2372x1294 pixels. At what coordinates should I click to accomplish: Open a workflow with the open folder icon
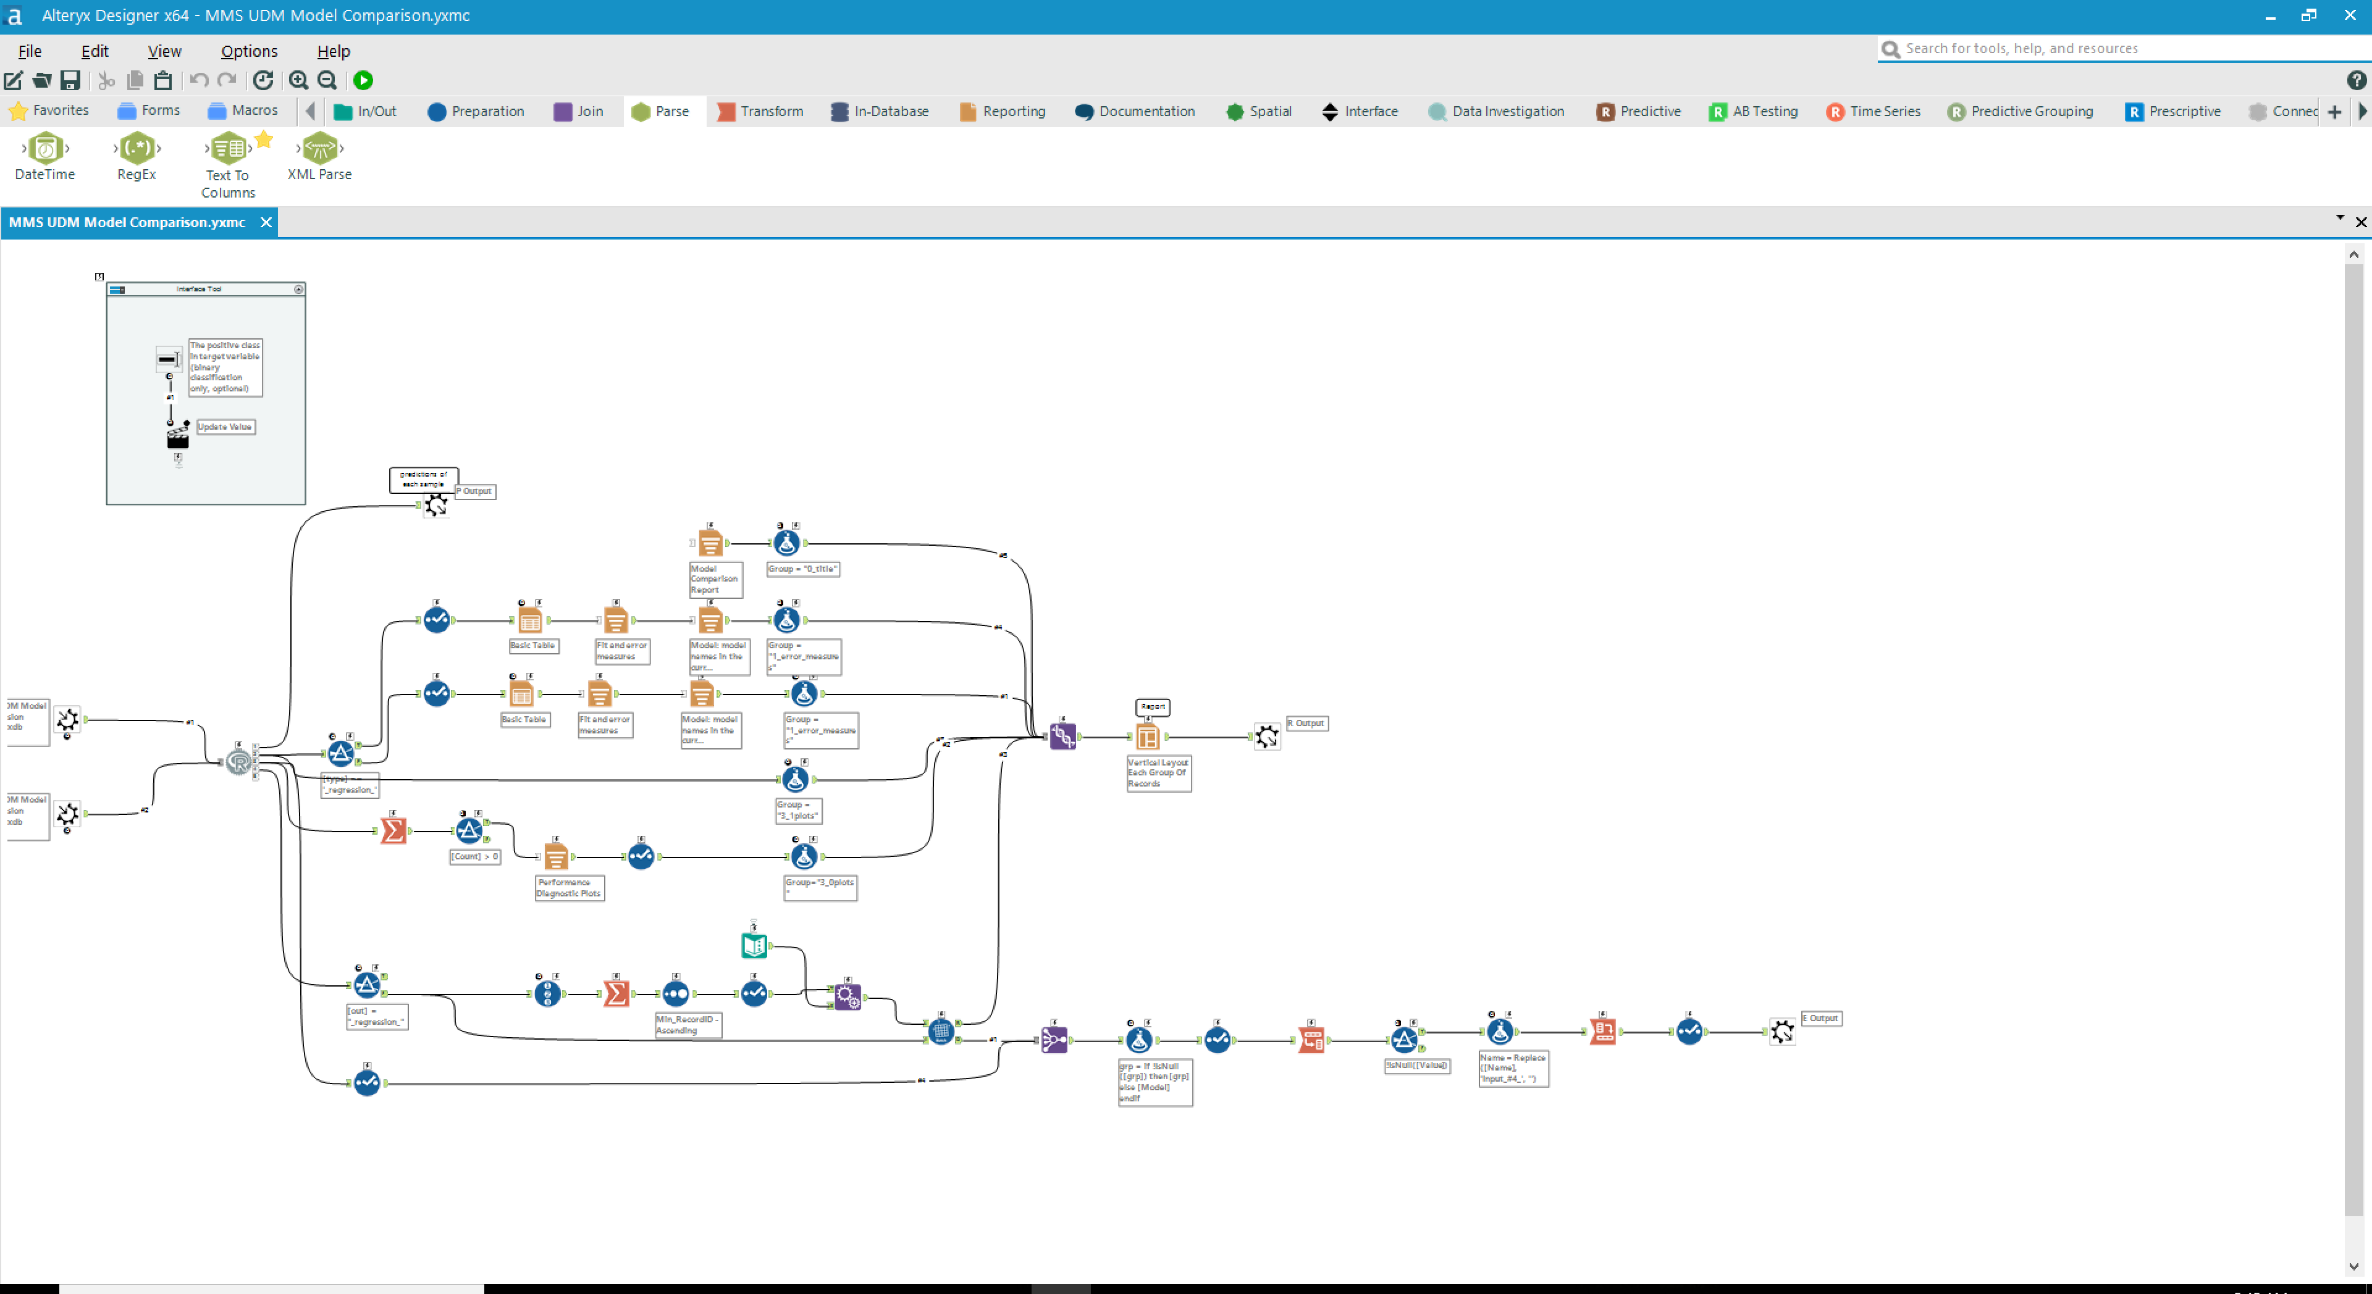pyautogui.click(x=41, y=81)
